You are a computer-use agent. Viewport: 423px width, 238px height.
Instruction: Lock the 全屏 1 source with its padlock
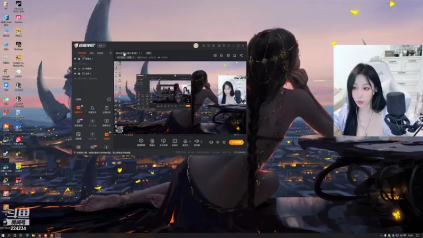point(79,74)
